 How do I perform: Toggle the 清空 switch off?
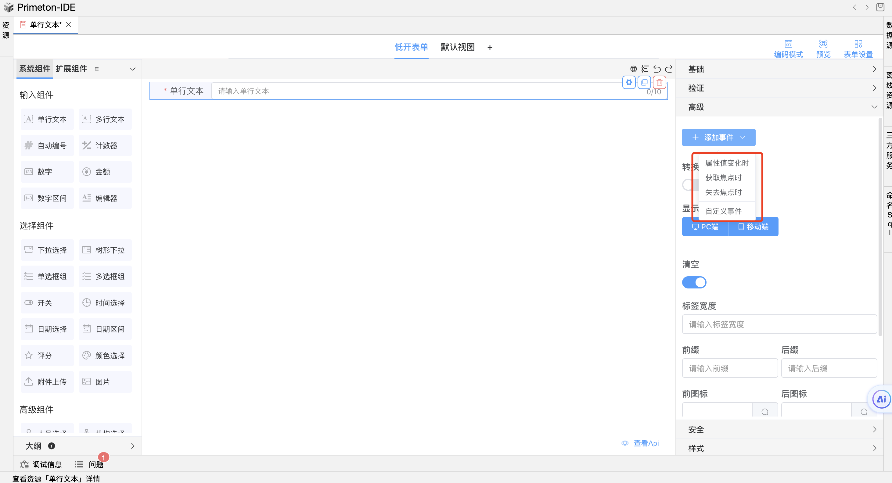pos(694,282)
